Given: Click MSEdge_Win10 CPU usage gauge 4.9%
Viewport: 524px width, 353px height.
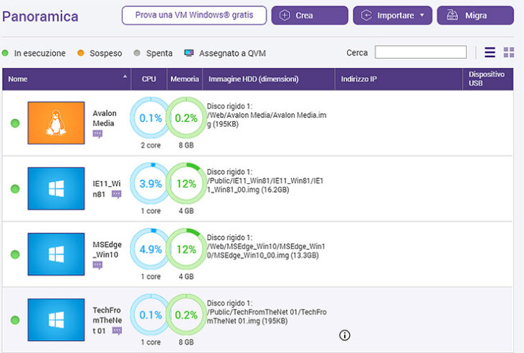Looking at the screenshot, I should click(151, 249).
